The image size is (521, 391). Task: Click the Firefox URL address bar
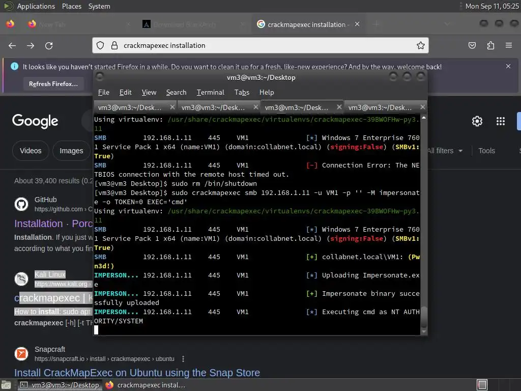tap(260, 45)
